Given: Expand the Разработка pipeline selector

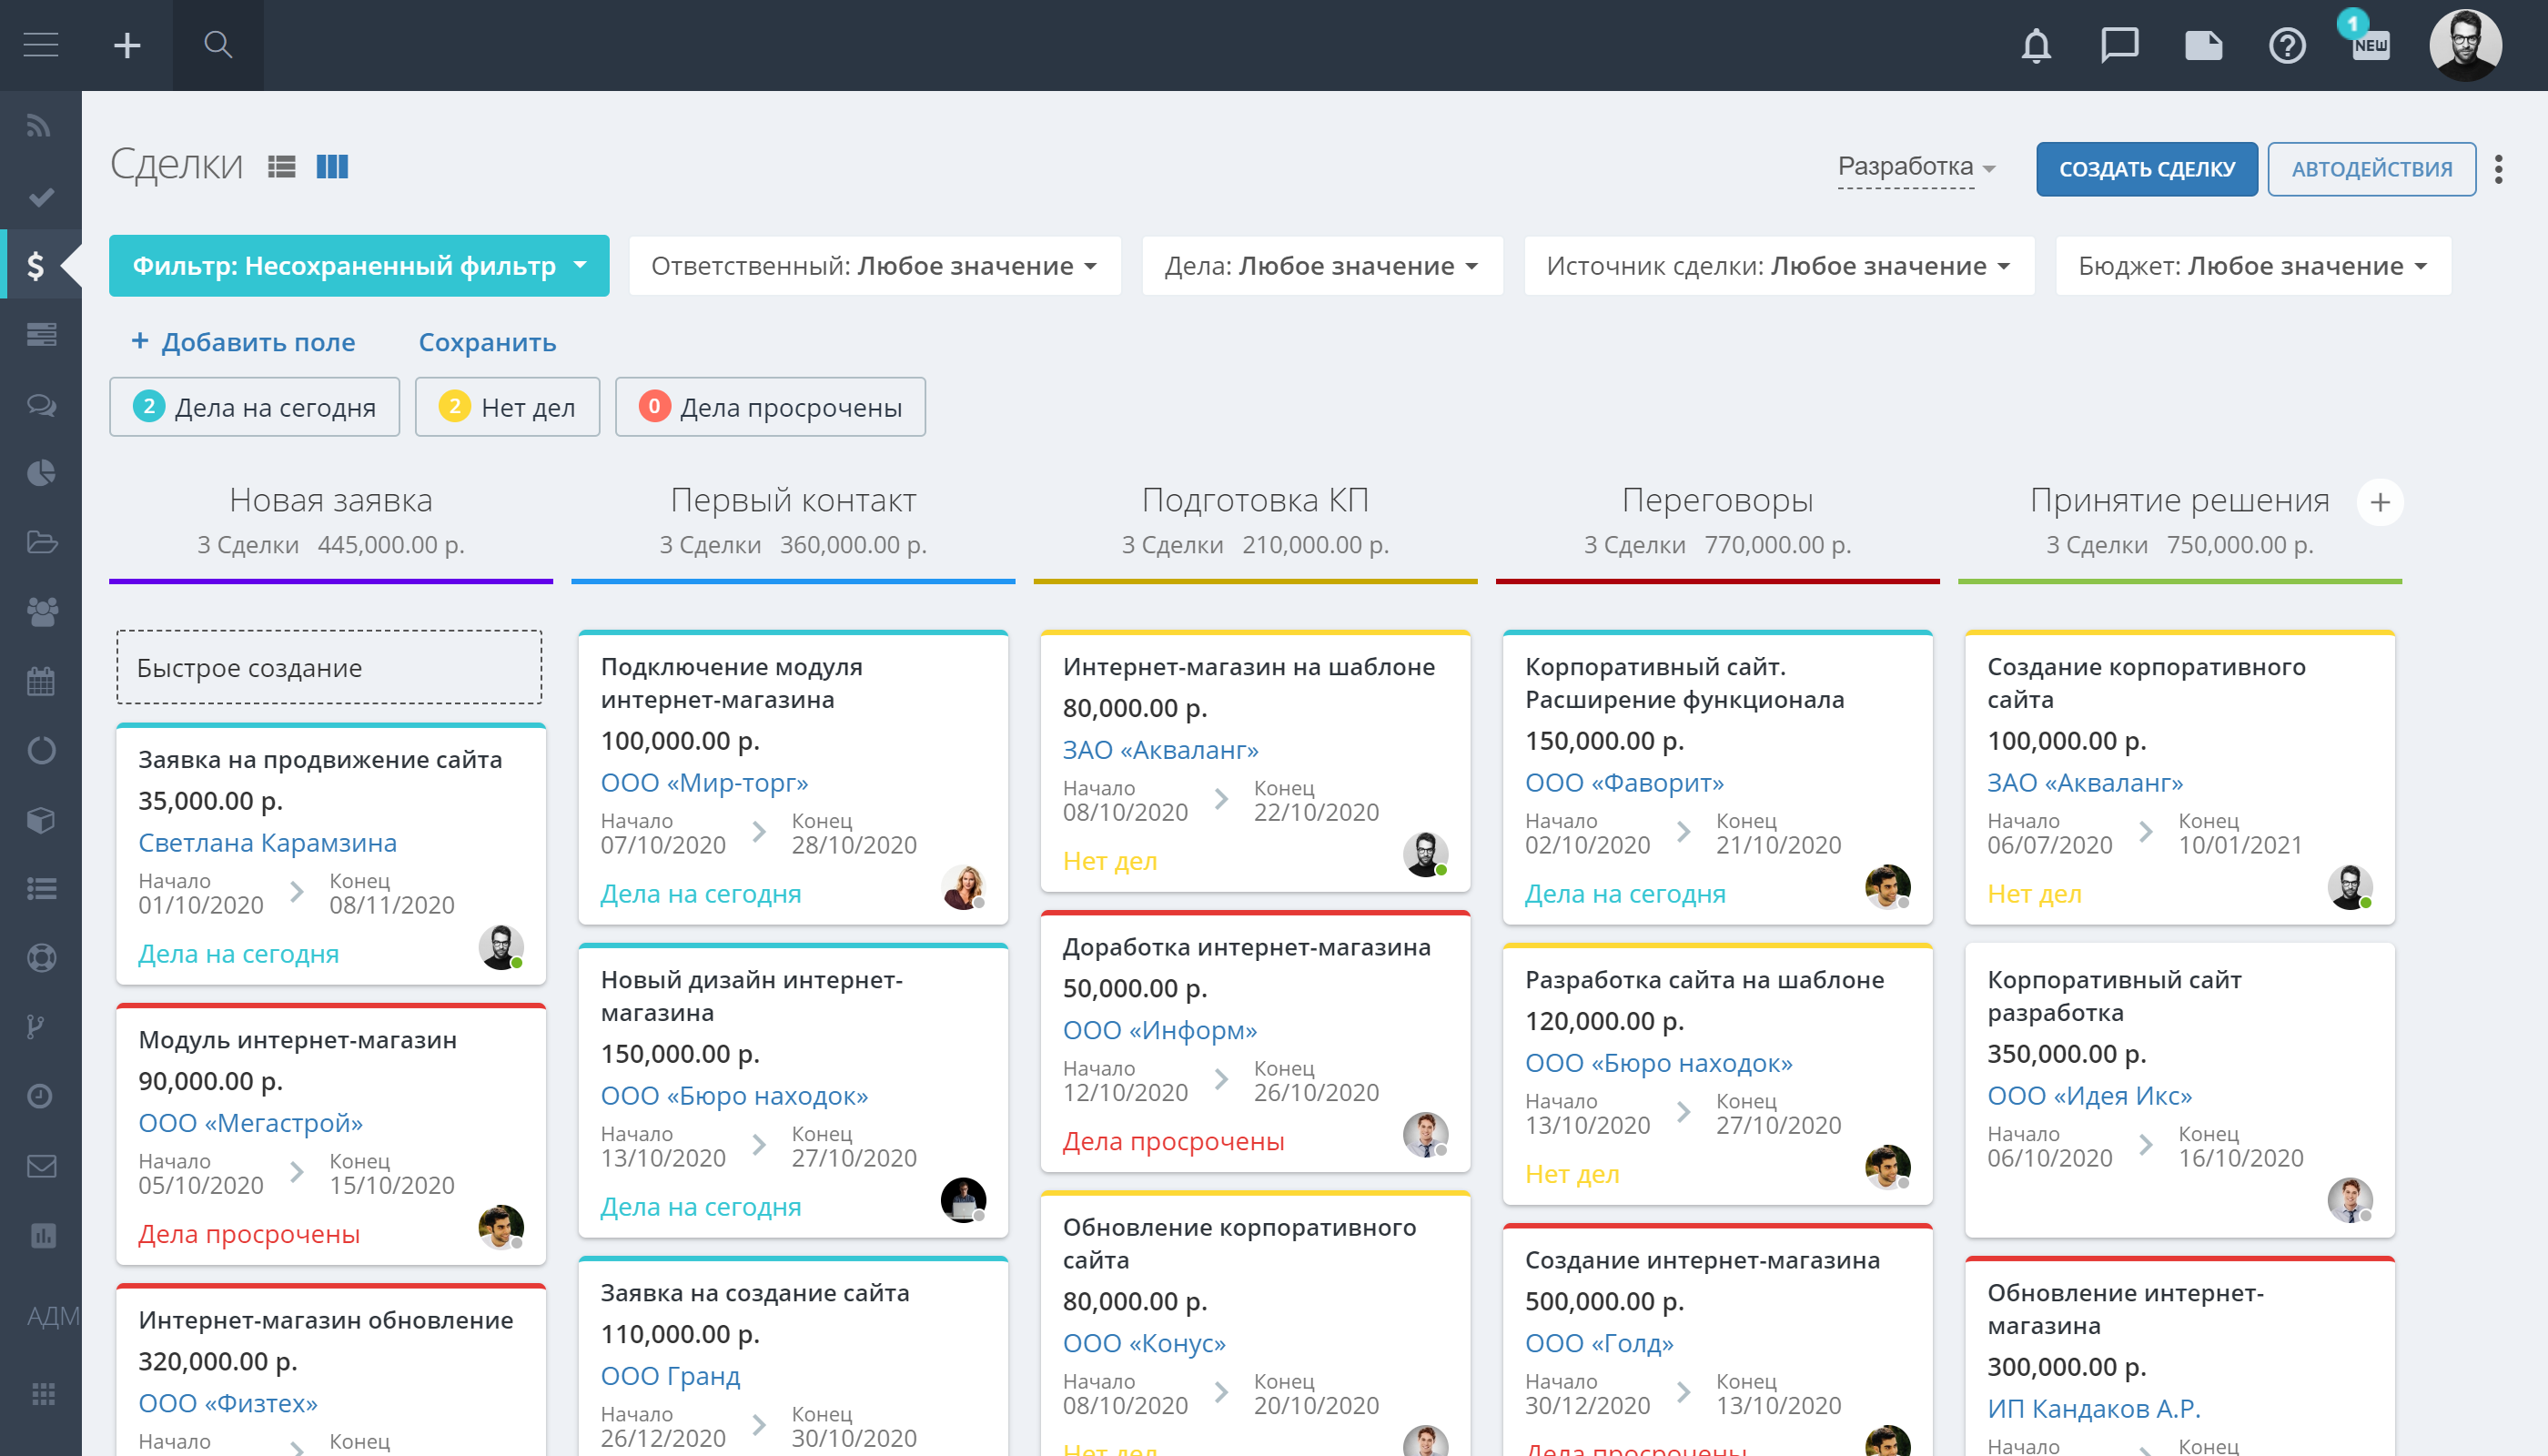Looking at the screenshot, I should [x=1916, y=167].
